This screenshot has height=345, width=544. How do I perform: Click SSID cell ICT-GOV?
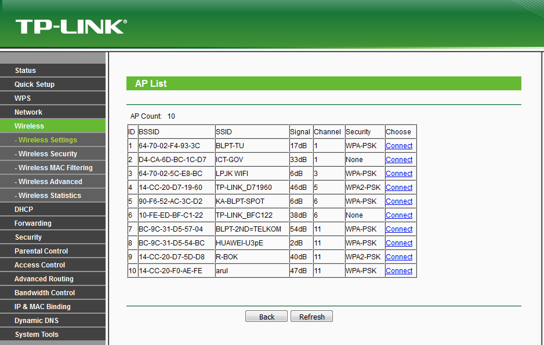(252, 160)
